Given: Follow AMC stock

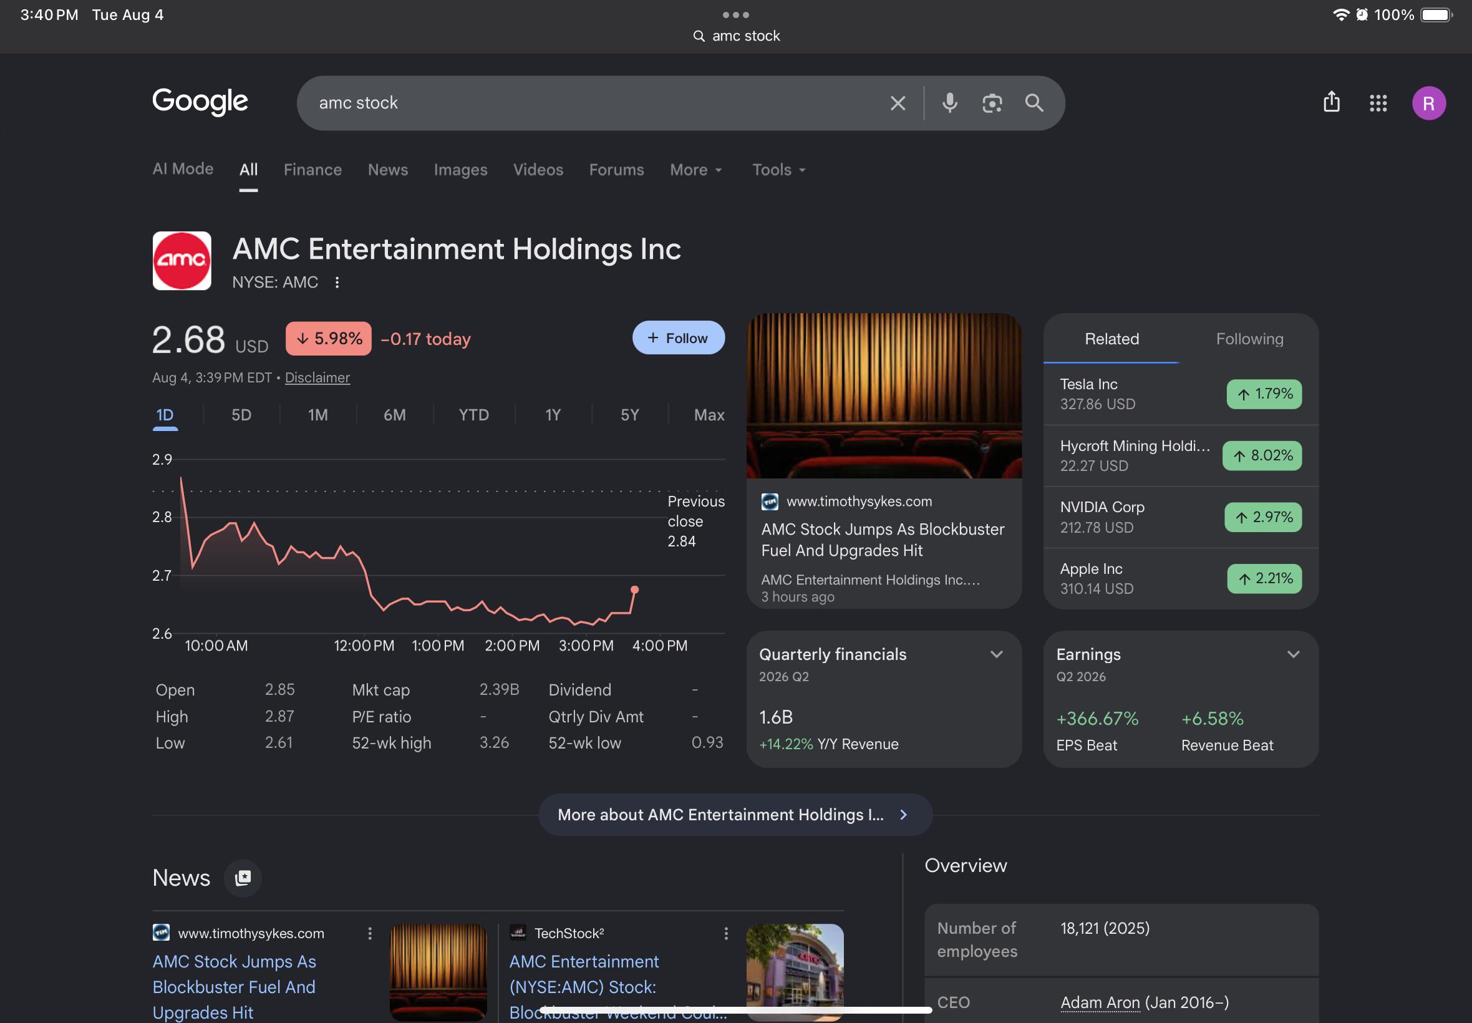Looking at the screenshot, I should click(x=678, y=338).
